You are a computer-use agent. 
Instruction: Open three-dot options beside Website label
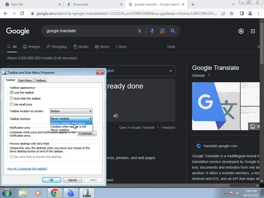(209, 75)
